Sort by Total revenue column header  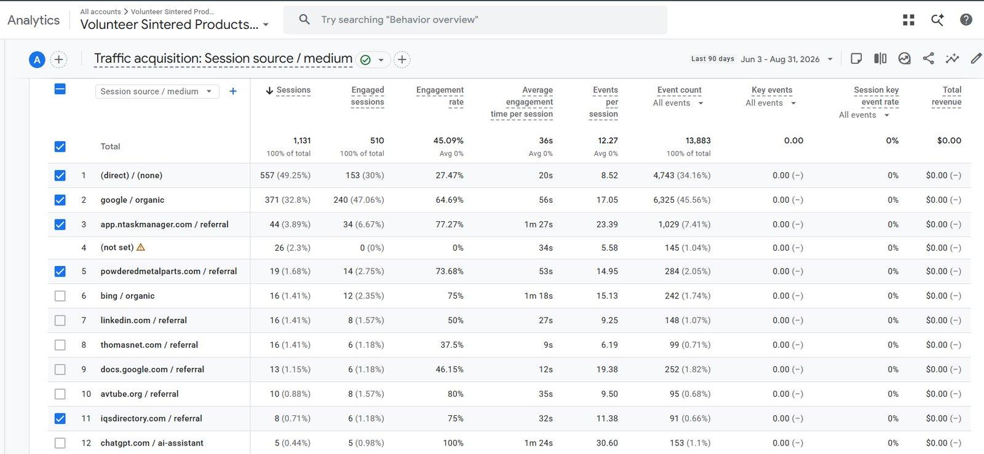tap(946, 96)
